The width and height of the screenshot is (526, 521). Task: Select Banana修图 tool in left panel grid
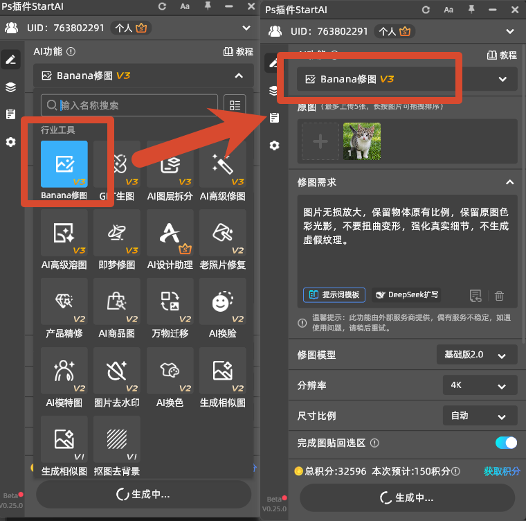[64, 164]
